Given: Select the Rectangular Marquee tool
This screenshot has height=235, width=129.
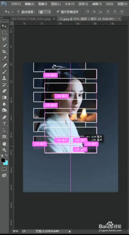Looking at the screenshot, I should 4,33.
